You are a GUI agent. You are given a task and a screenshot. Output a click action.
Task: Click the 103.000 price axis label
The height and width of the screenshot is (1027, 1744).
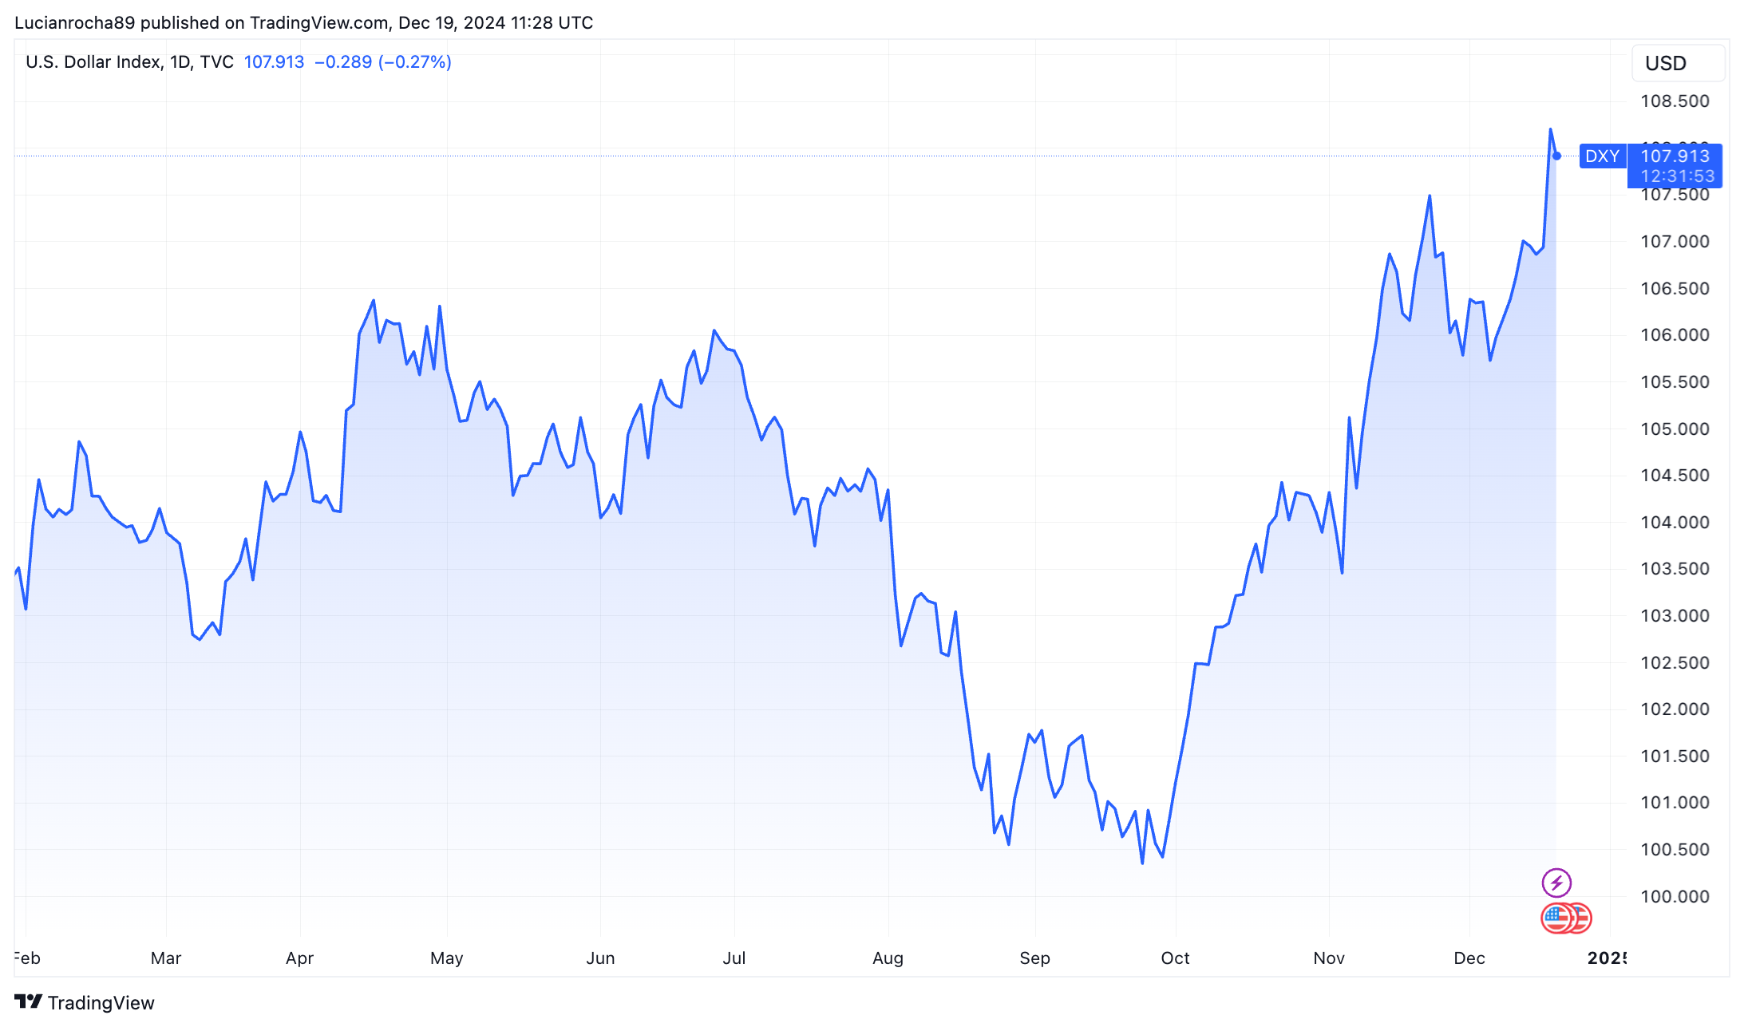coord(1675,616)
